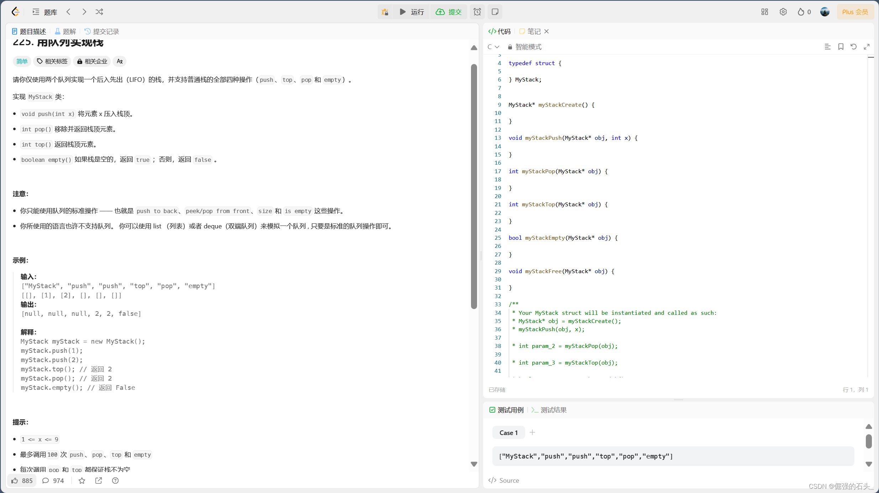Image resolution: width=879 pixels, height=493 pixels.
Task: Reset code with the undo arrow icon
Action: [x=853, y=47]
